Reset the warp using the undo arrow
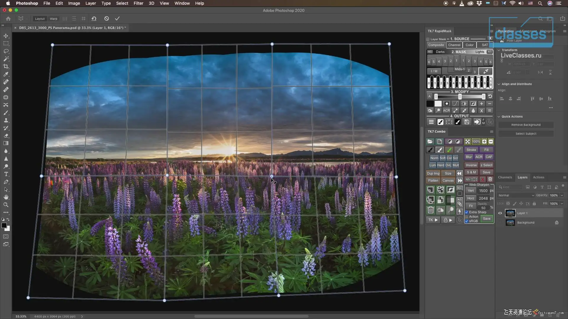Viewport: 568px width, 319px height. (x=94, y=19)
